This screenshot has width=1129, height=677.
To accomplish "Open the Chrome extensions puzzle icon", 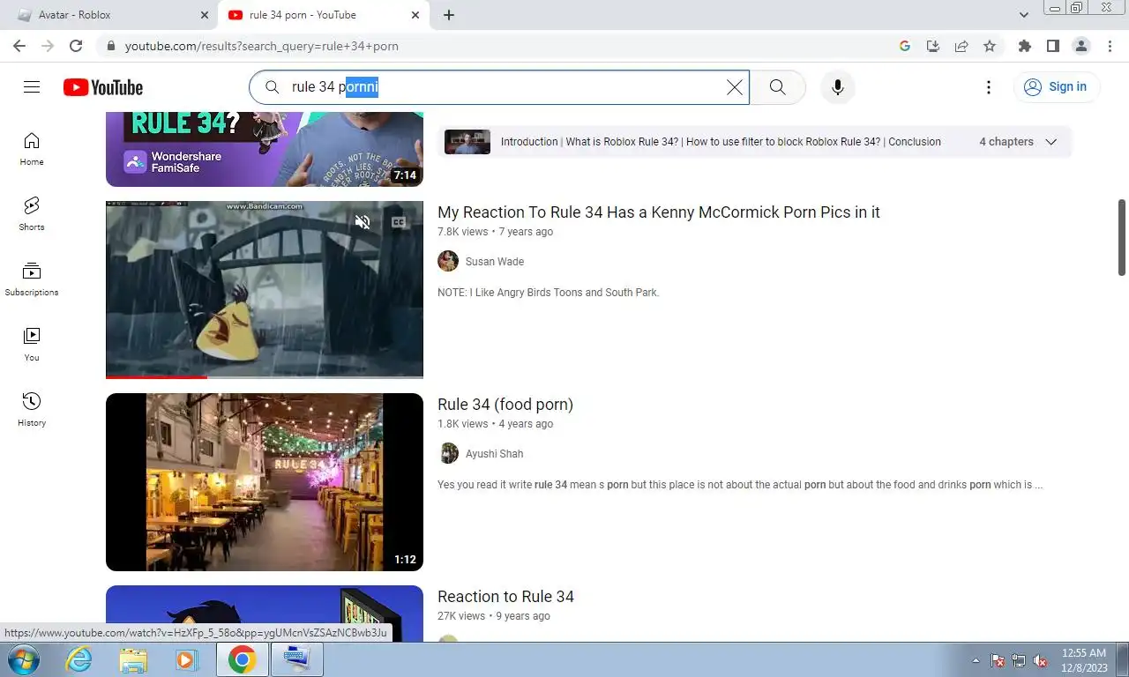I will point(1024,46).
